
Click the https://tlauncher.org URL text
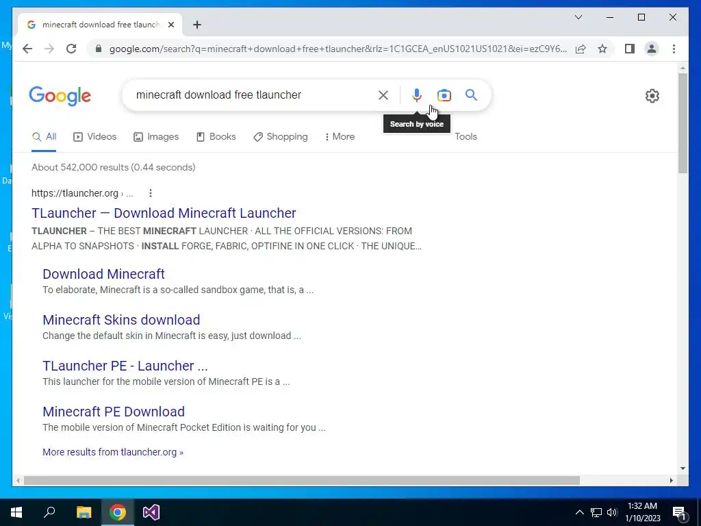75,193
